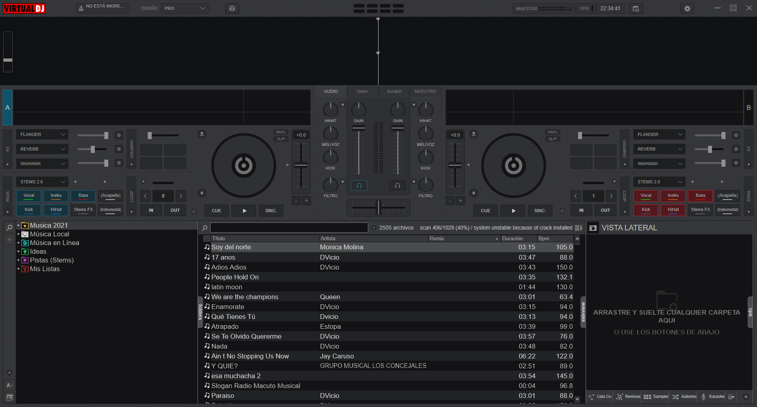Expand the Música Local folder
This screenshot has height=407, width=757.
point(18,234)
